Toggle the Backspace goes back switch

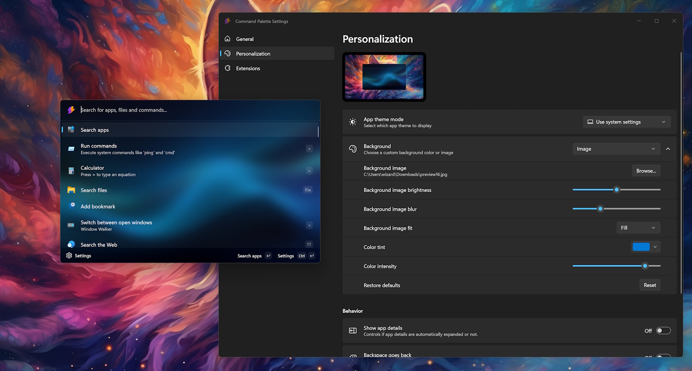tap(663, 356)
